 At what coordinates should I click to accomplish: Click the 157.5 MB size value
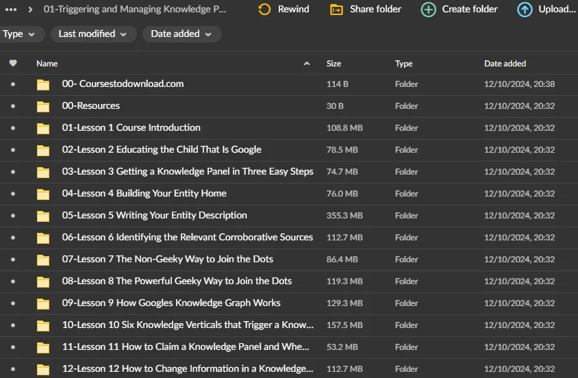click(x=344, y=325)
